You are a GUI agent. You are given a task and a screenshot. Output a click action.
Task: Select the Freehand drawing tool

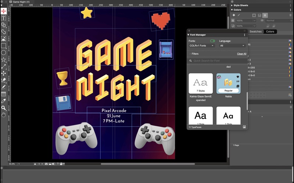(x=4, y=87)
